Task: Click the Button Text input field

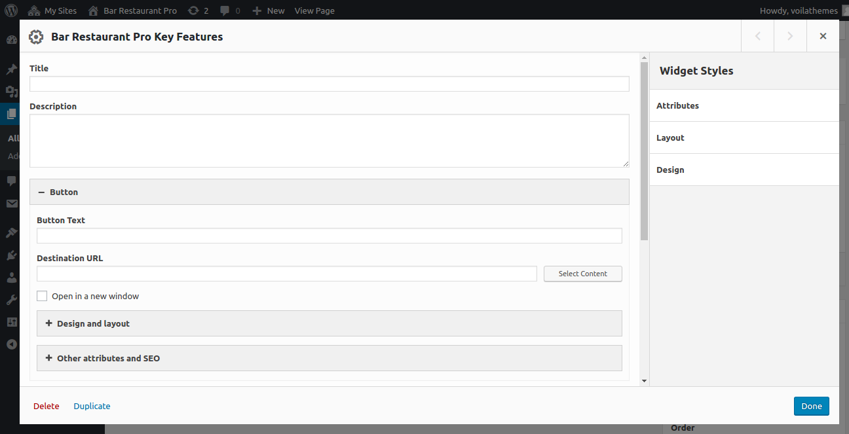Action: pos(330,236)
